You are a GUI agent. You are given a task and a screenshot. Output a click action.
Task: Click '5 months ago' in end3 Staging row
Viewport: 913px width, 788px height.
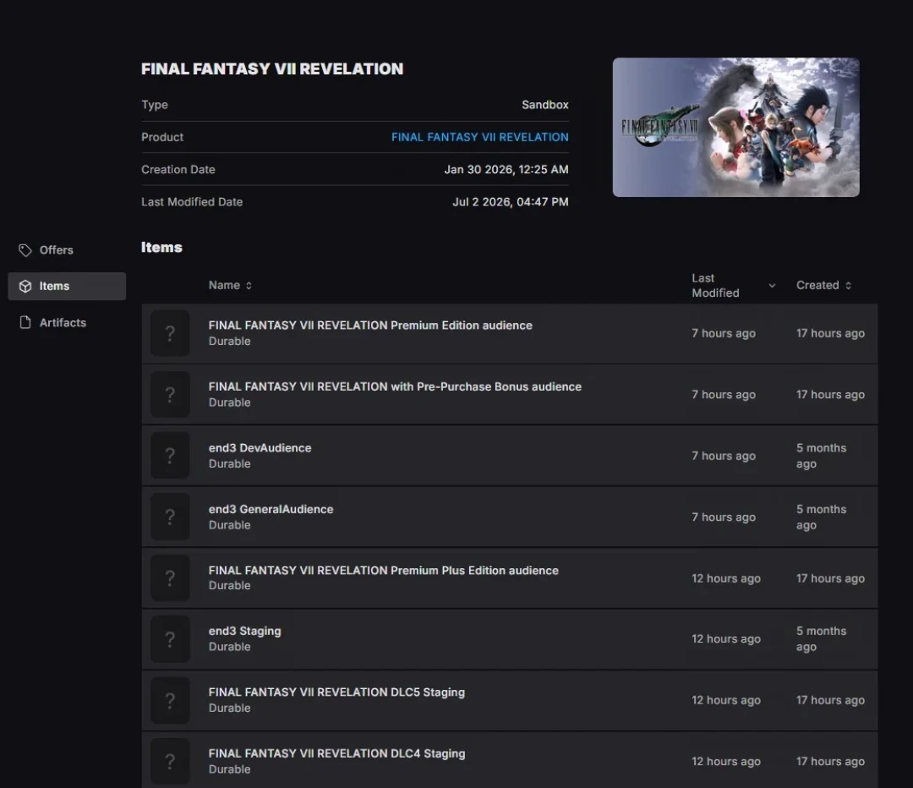[821, 639]
